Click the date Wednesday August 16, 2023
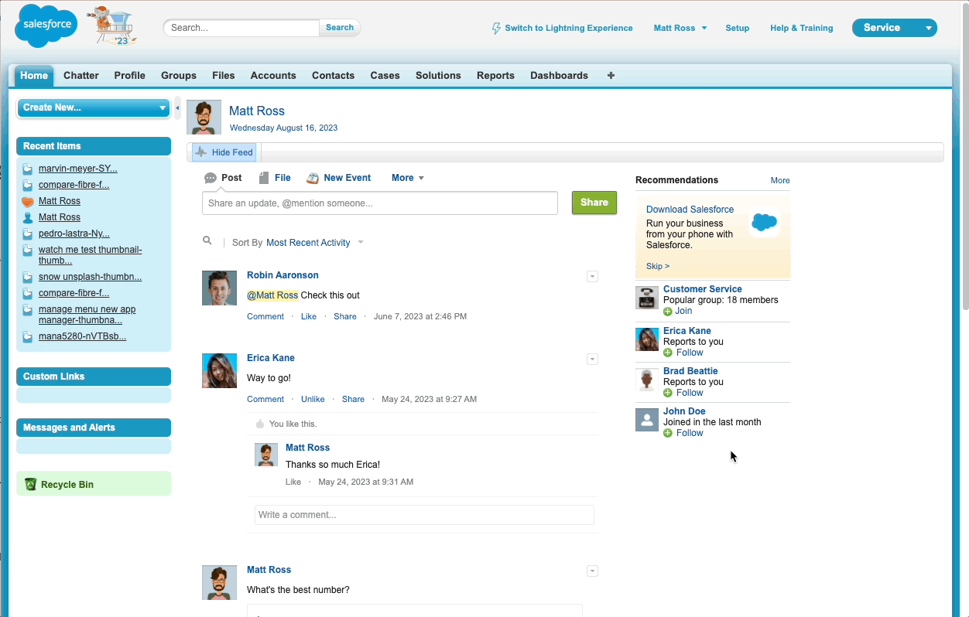Viewport: 969px width, 617px height. point(283,128)
